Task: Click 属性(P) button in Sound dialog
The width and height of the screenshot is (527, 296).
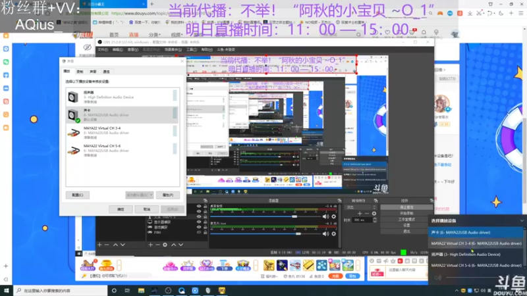Action: click(168, 195)
